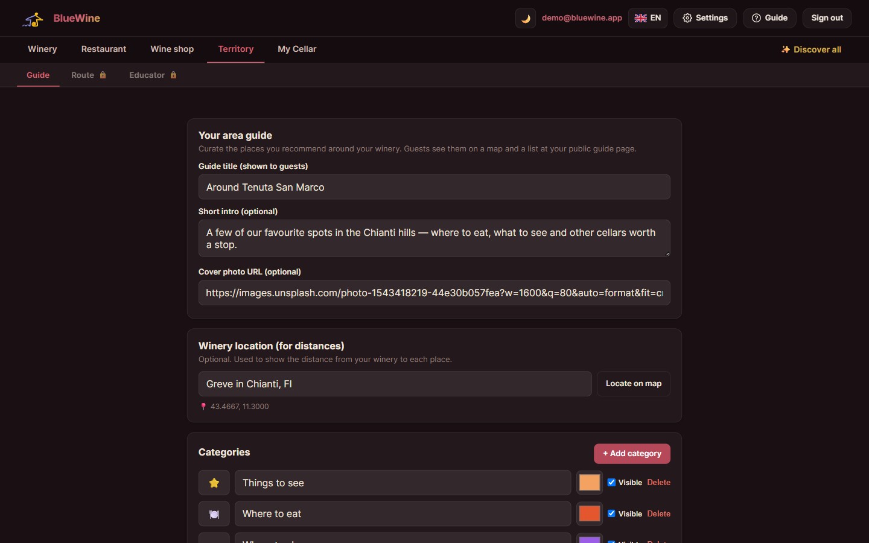Click the Short intro text area

tap(434, 238)
